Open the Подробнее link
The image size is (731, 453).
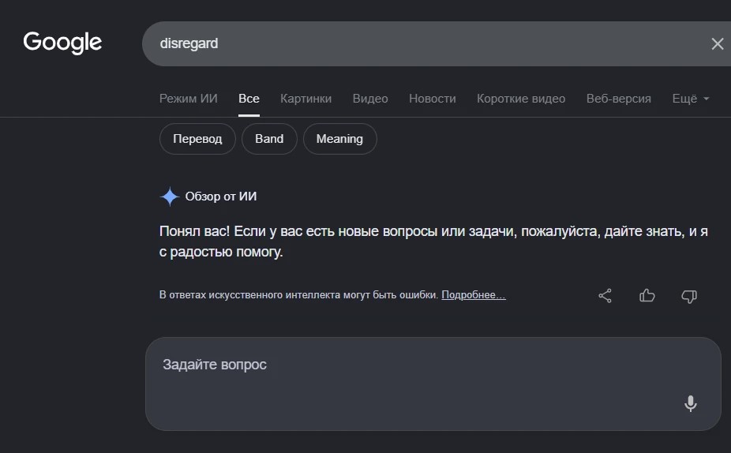point(473,295)
